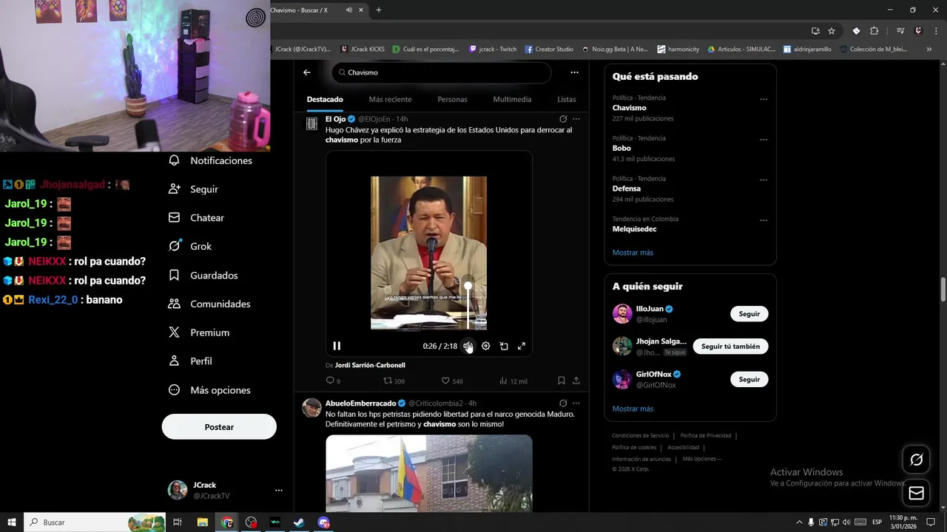Enable picture-in-picture for the video
The height and width of the screenshot is (532, 947).
point(504,346)
